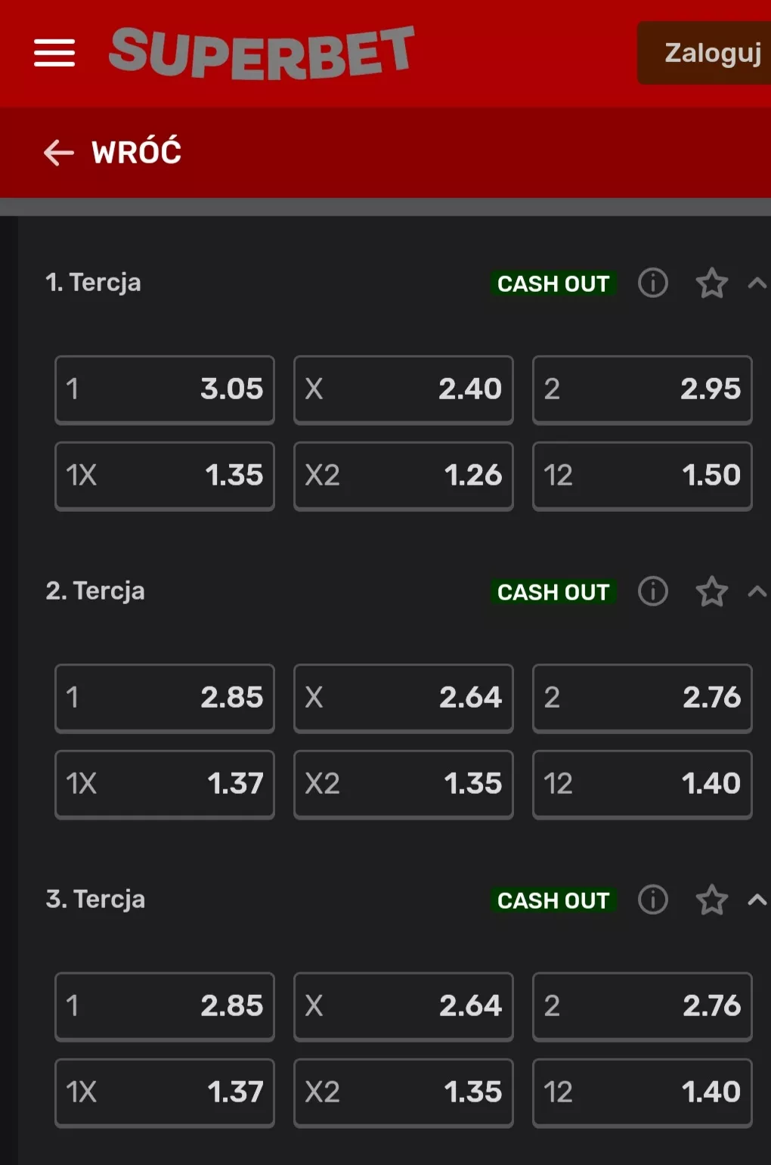Image resolution: width=771 pixels, height=1165 pixels.
Task: Click the back arrow icon
Action: click(57, 153)
